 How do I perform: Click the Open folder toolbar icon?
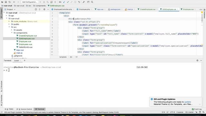tap(2, 2)
